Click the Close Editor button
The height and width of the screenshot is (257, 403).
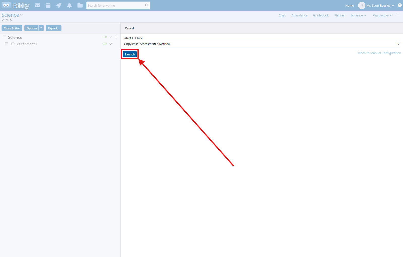coord(12,28)
